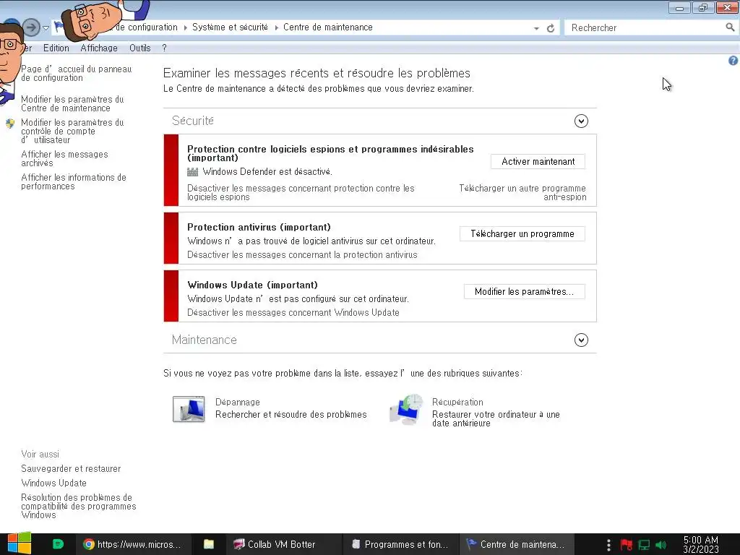This screenshot has height=555, width=740.
Task: Open Afficher les informations de performances
Action: (x=74, y=181)
